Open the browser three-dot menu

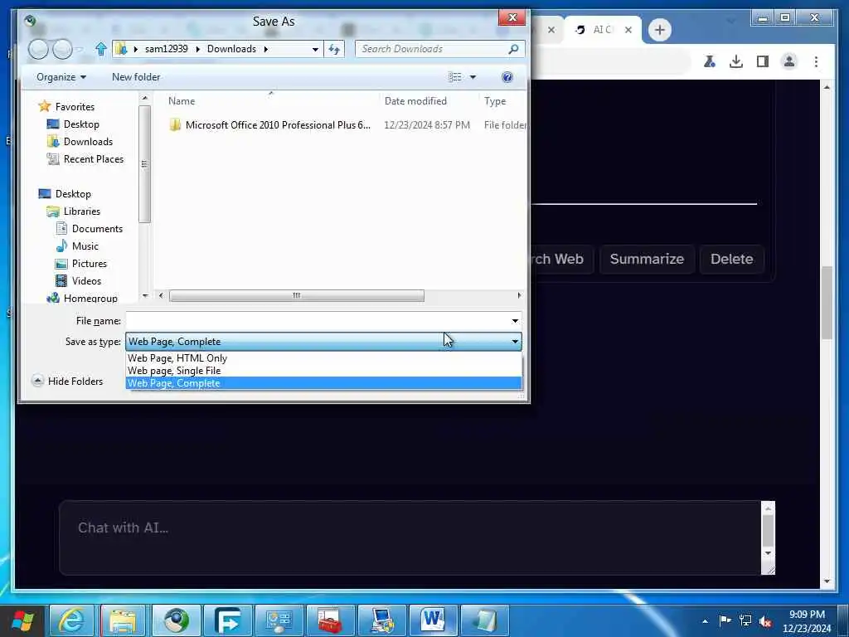pos(816,61)
